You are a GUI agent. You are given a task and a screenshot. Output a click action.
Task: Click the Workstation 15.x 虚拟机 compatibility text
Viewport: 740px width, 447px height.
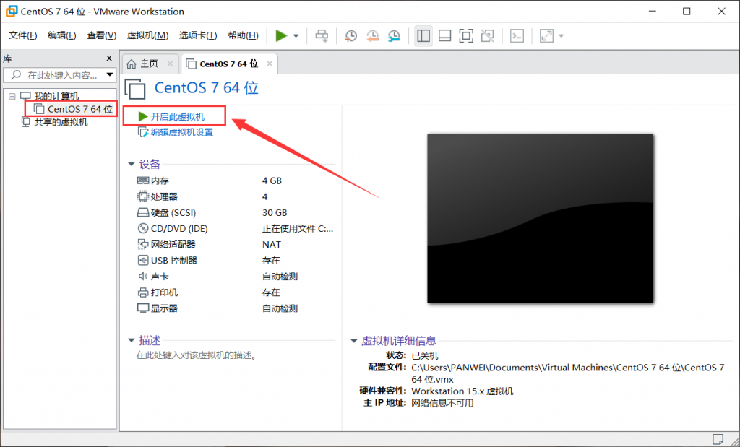click(x=462, y=391)
